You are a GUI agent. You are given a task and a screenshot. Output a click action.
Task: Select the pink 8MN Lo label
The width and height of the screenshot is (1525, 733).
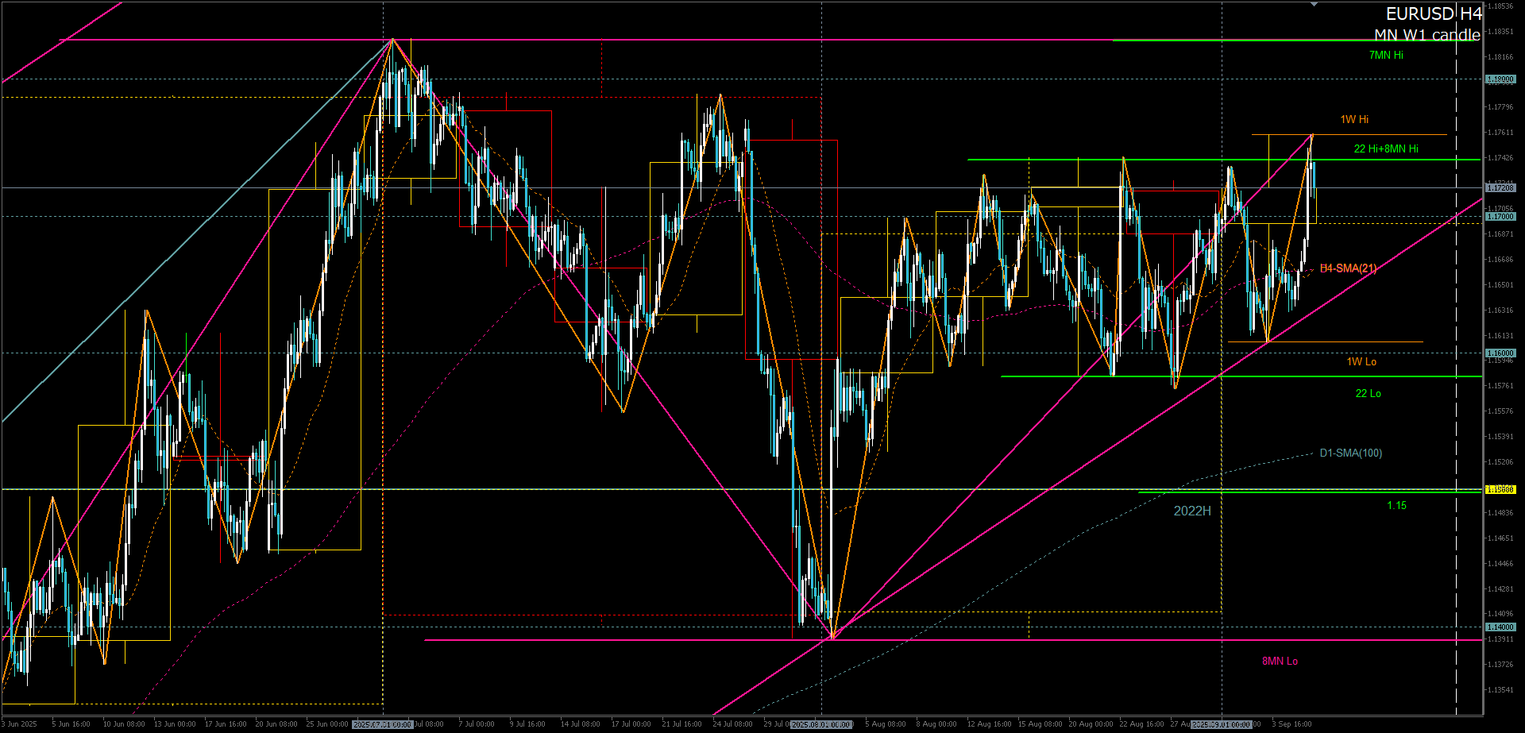click(1280, 662)
